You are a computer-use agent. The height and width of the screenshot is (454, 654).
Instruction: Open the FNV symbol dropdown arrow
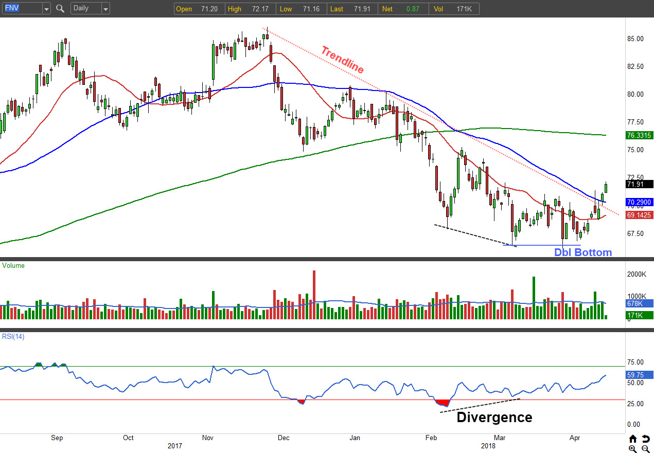point(46,9)
